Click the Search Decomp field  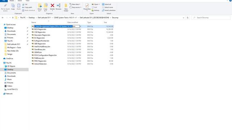tap(211, 18)
